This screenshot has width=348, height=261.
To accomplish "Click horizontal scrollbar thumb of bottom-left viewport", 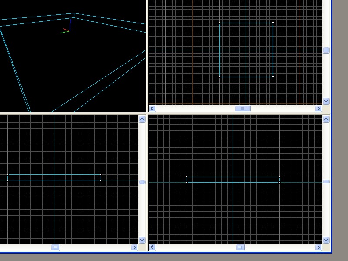I will click(56, 248).
